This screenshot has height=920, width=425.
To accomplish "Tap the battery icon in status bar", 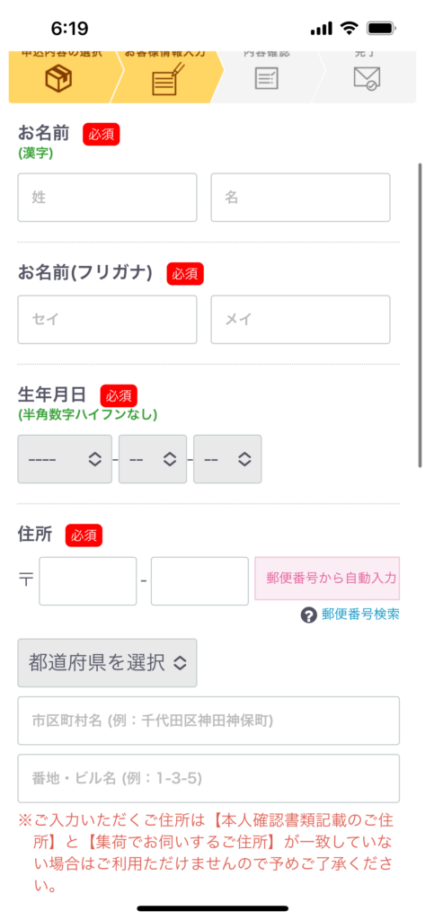I will pyautogui.click(x=383, y=28).
